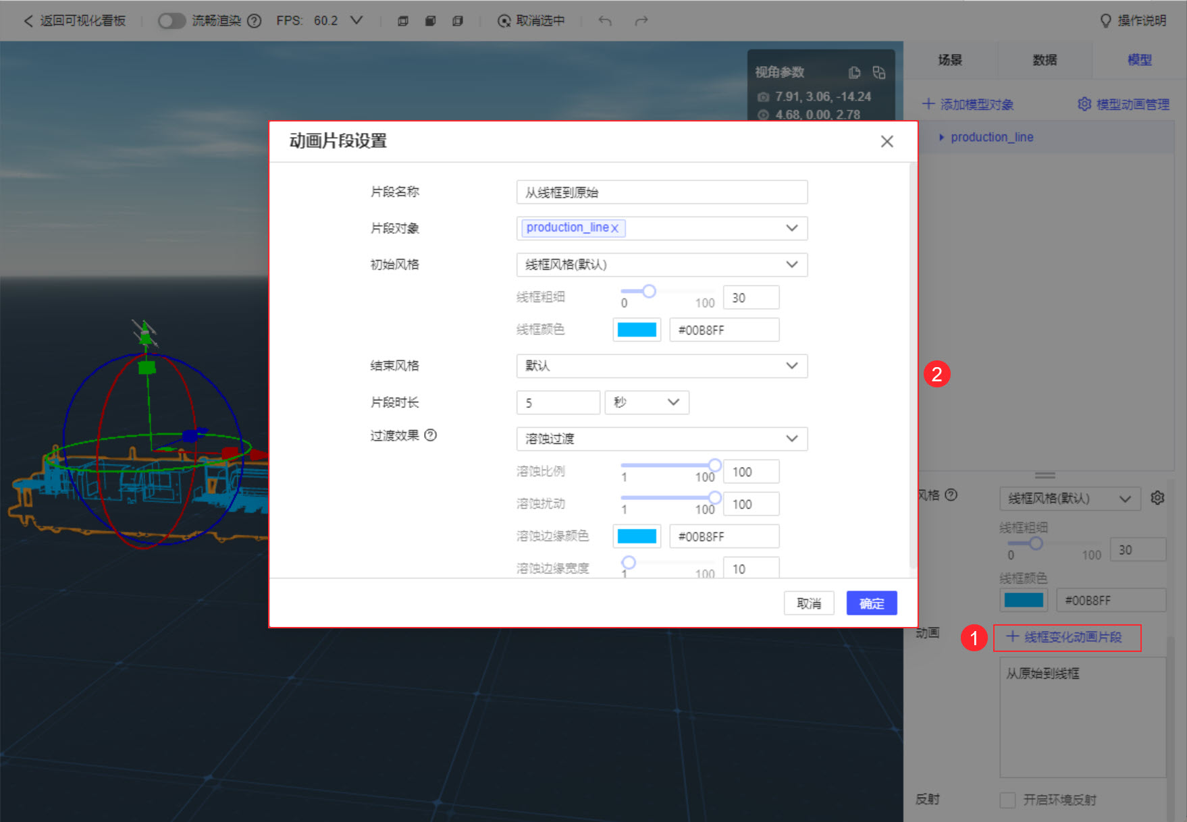The width and height of the screenshot is (1187, 822).
Task: Adjust the 溶蚀边缘宽度 slider
Action: (629, 562)
